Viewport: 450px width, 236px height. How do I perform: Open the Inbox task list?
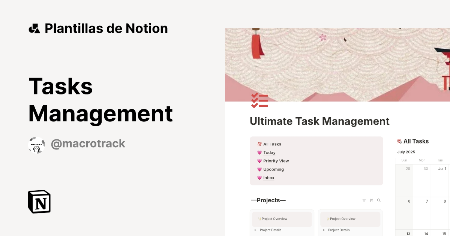click(268, 178)
